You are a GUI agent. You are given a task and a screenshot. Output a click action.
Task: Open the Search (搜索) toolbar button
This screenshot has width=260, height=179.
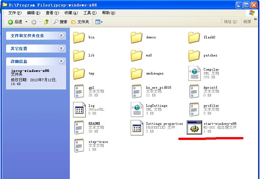click(60, 22)
